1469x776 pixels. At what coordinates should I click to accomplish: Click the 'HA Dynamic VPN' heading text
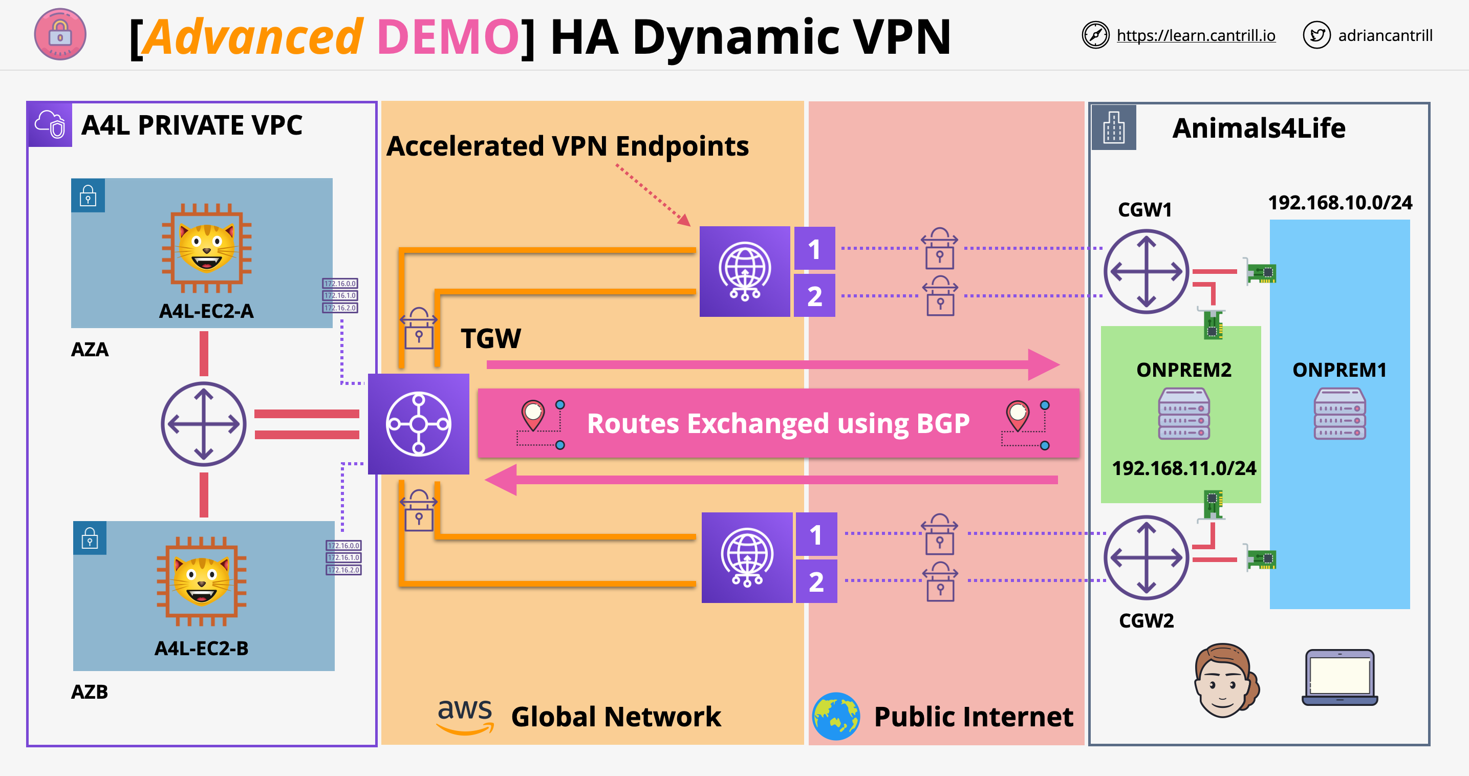pyautogui.click(x=751, y=37)
